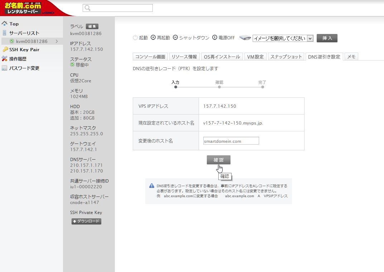Screen dimensions: 384x272
Task: Click the password change icon
Action: [4, 68]
